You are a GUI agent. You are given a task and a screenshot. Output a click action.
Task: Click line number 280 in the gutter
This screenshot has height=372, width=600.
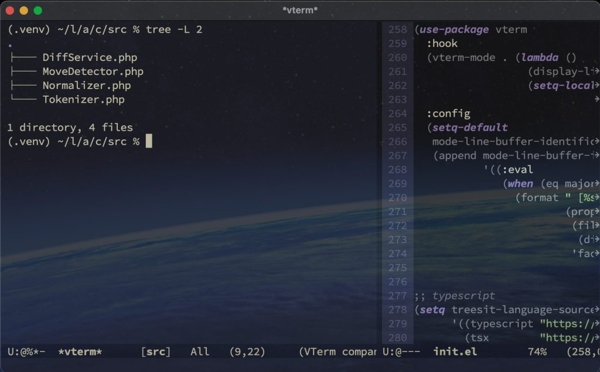(398, 337)
